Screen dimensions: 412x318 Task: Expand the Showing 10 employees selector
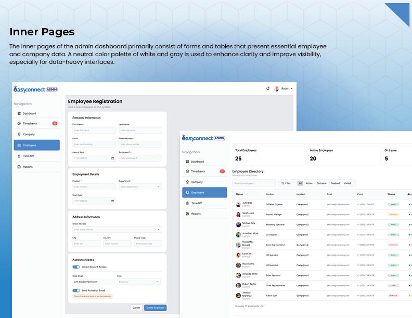[249, 306]
